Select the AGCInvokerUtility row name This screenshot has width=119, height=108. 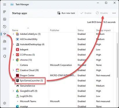(x=29, y=39)
